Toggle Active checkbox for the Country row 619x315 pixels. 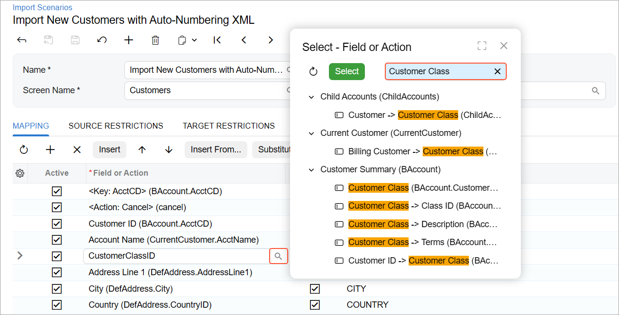[57, 305]
